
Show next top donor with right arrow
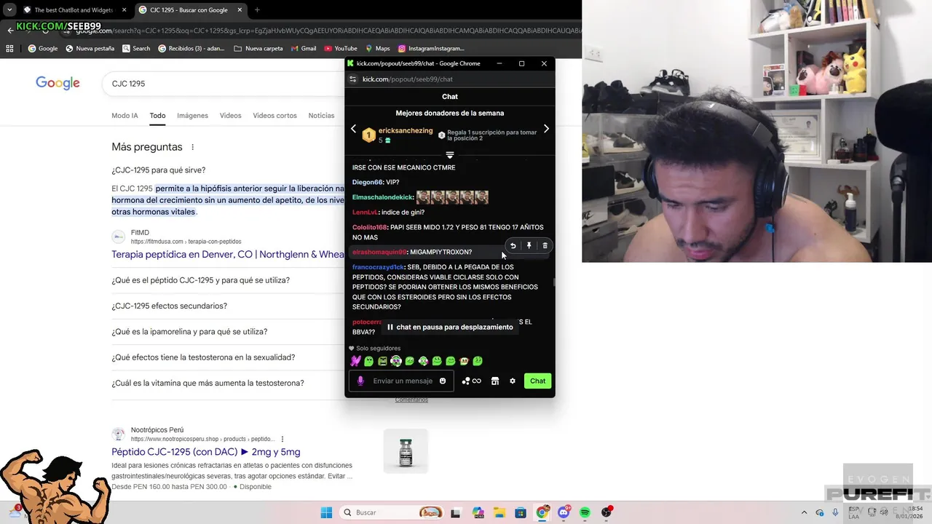tap(546, 129)
